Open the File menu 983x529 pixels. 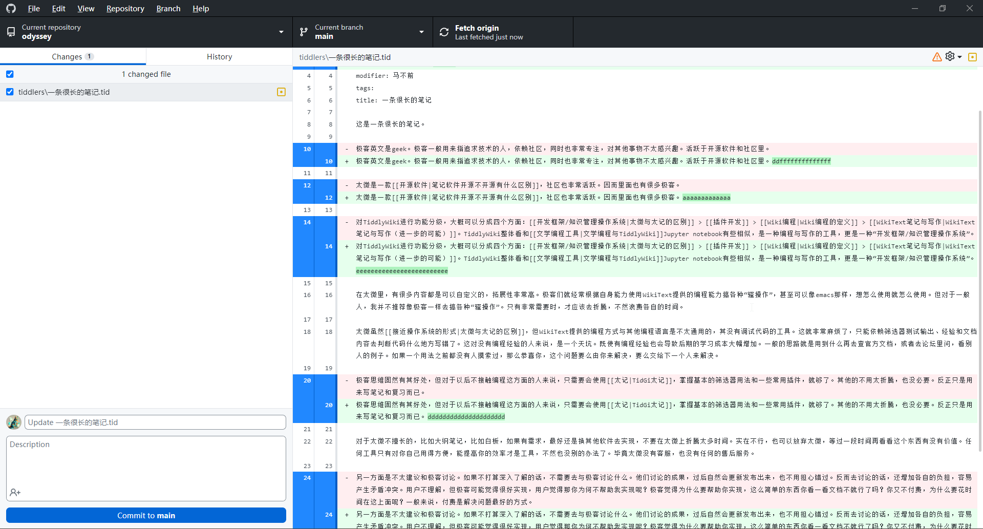tap(34, 8)
